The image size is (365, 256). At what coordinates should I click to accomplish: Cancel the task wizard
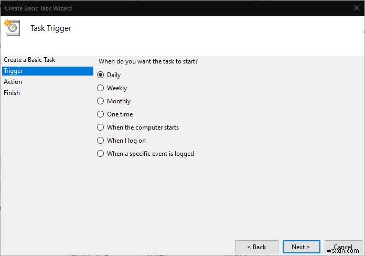343,247
